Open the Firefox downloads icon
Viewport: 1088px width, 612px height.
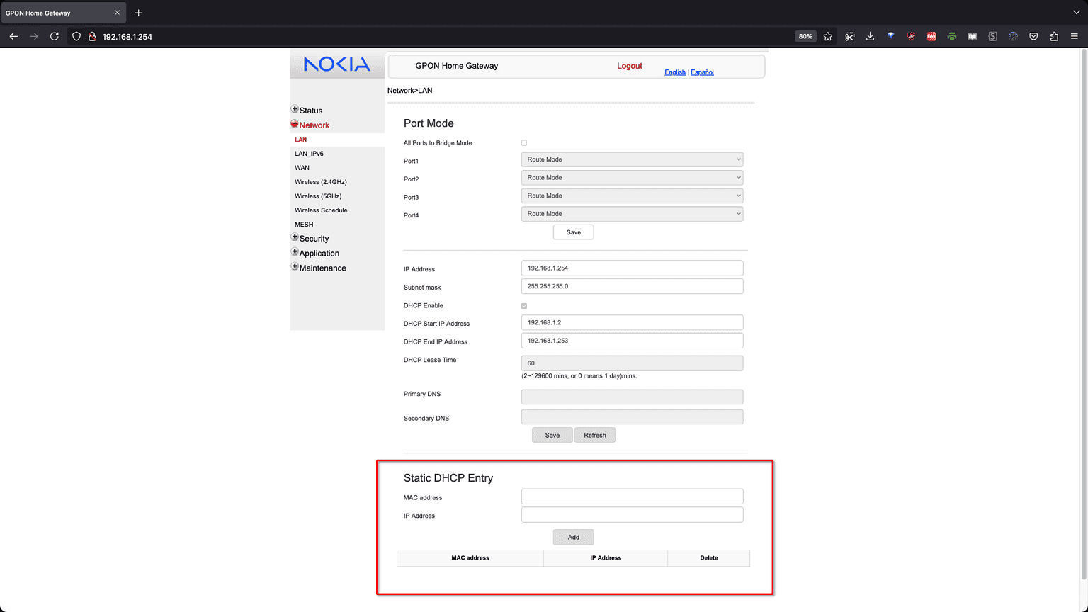click(870, 36)
